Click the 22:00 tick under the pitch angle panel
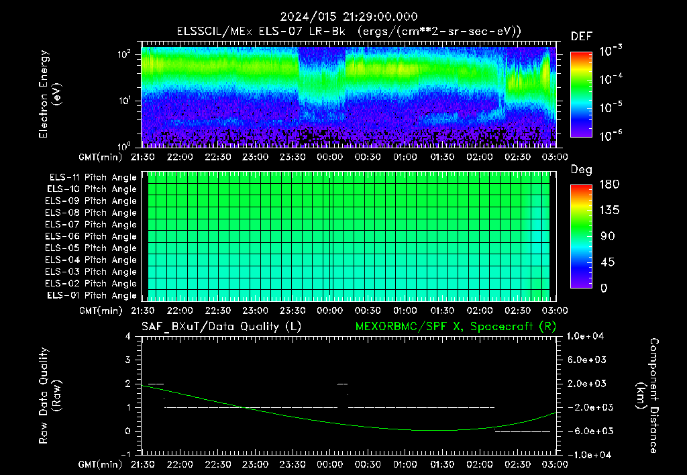Viewport: 687px width, 475px height. 180,311
